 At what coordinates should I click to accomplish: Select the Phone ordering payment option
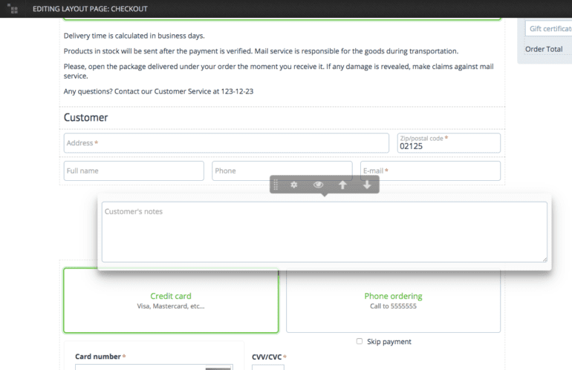pyautogui.click(x=393, y=300)
